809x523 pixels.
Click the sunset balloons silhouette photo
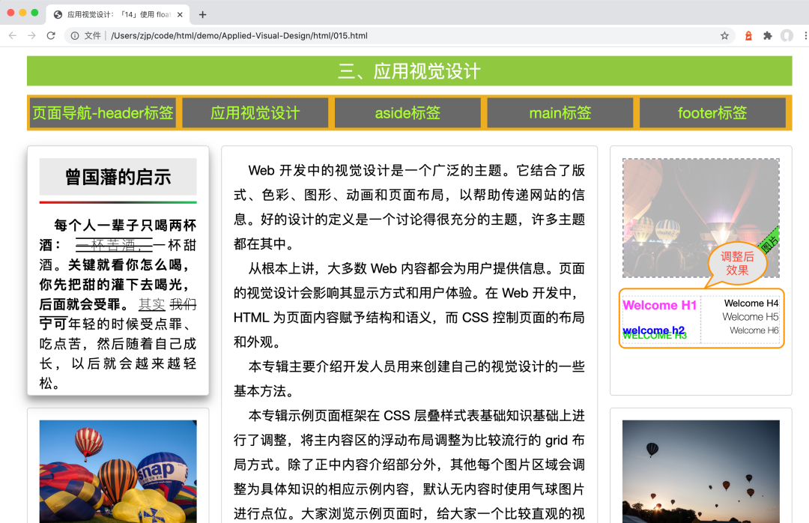point(700,471)
